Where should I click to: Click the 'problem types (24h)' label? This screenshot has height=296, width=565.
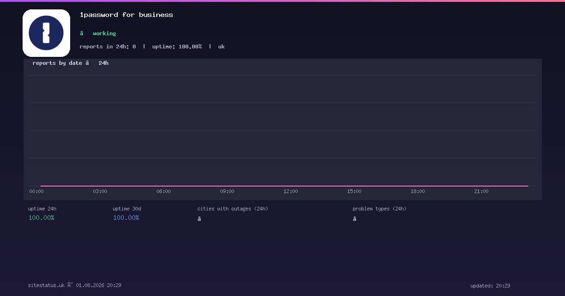pyautogui.click(x=379, y=209)
